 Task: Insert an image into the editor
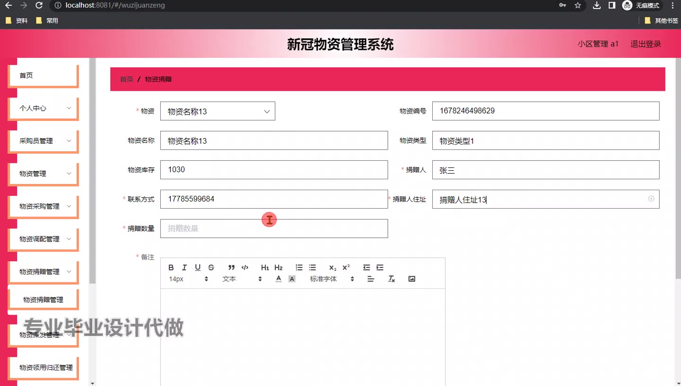(x=411, y=279)
